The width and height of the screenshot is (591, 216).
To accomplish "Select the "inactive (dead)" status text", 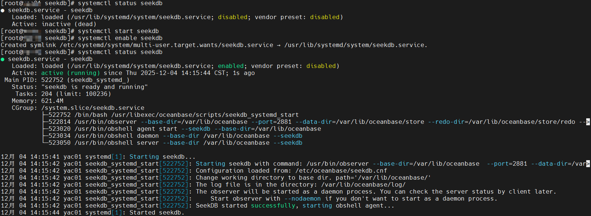I will tap(68, 24).
